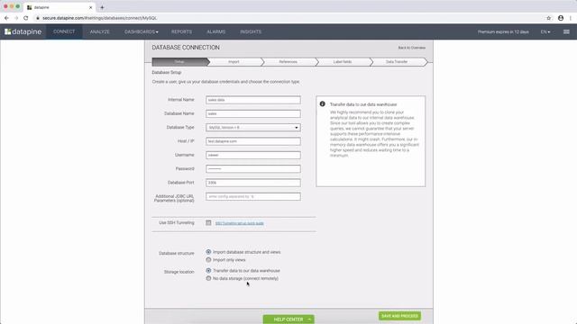577x324 pixels.
Task: Click the Internal Name field
Action: 253,100
